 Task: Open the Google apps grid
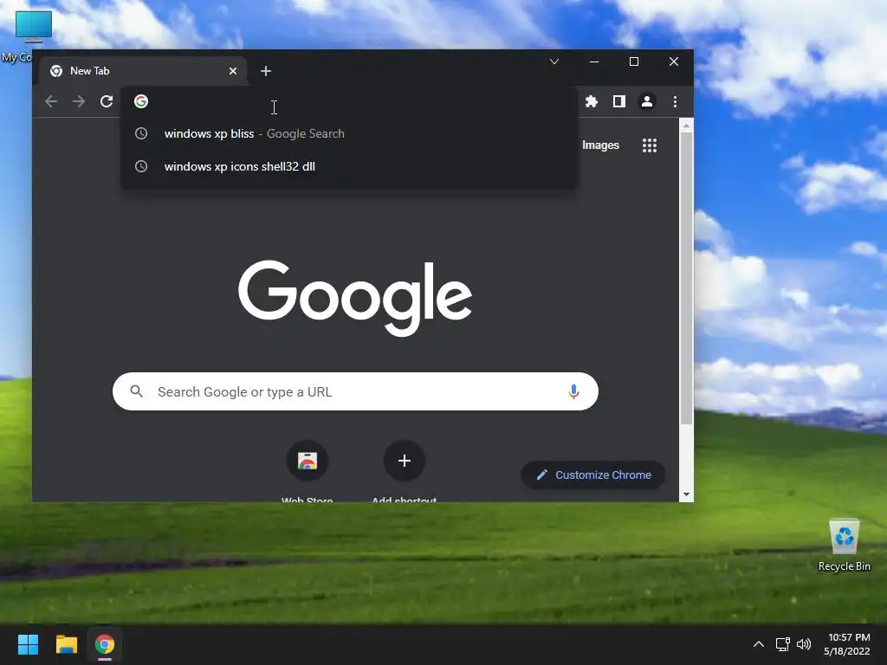coord(650,145)
